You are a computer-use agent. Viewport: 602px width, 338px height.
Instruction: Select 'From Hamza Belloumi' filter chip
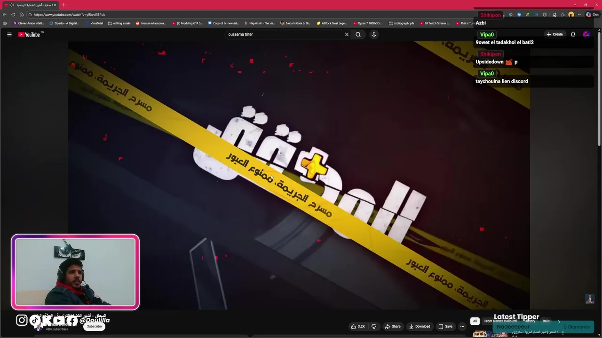500,321
